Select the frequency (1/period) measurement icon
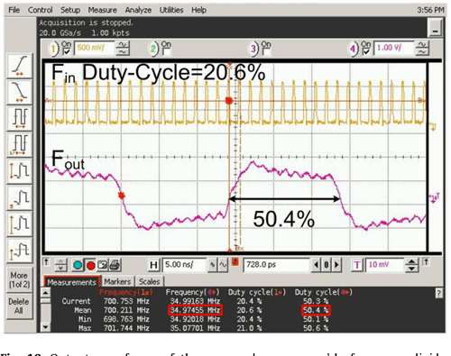The image size is (451, 356). coord(20,144)
